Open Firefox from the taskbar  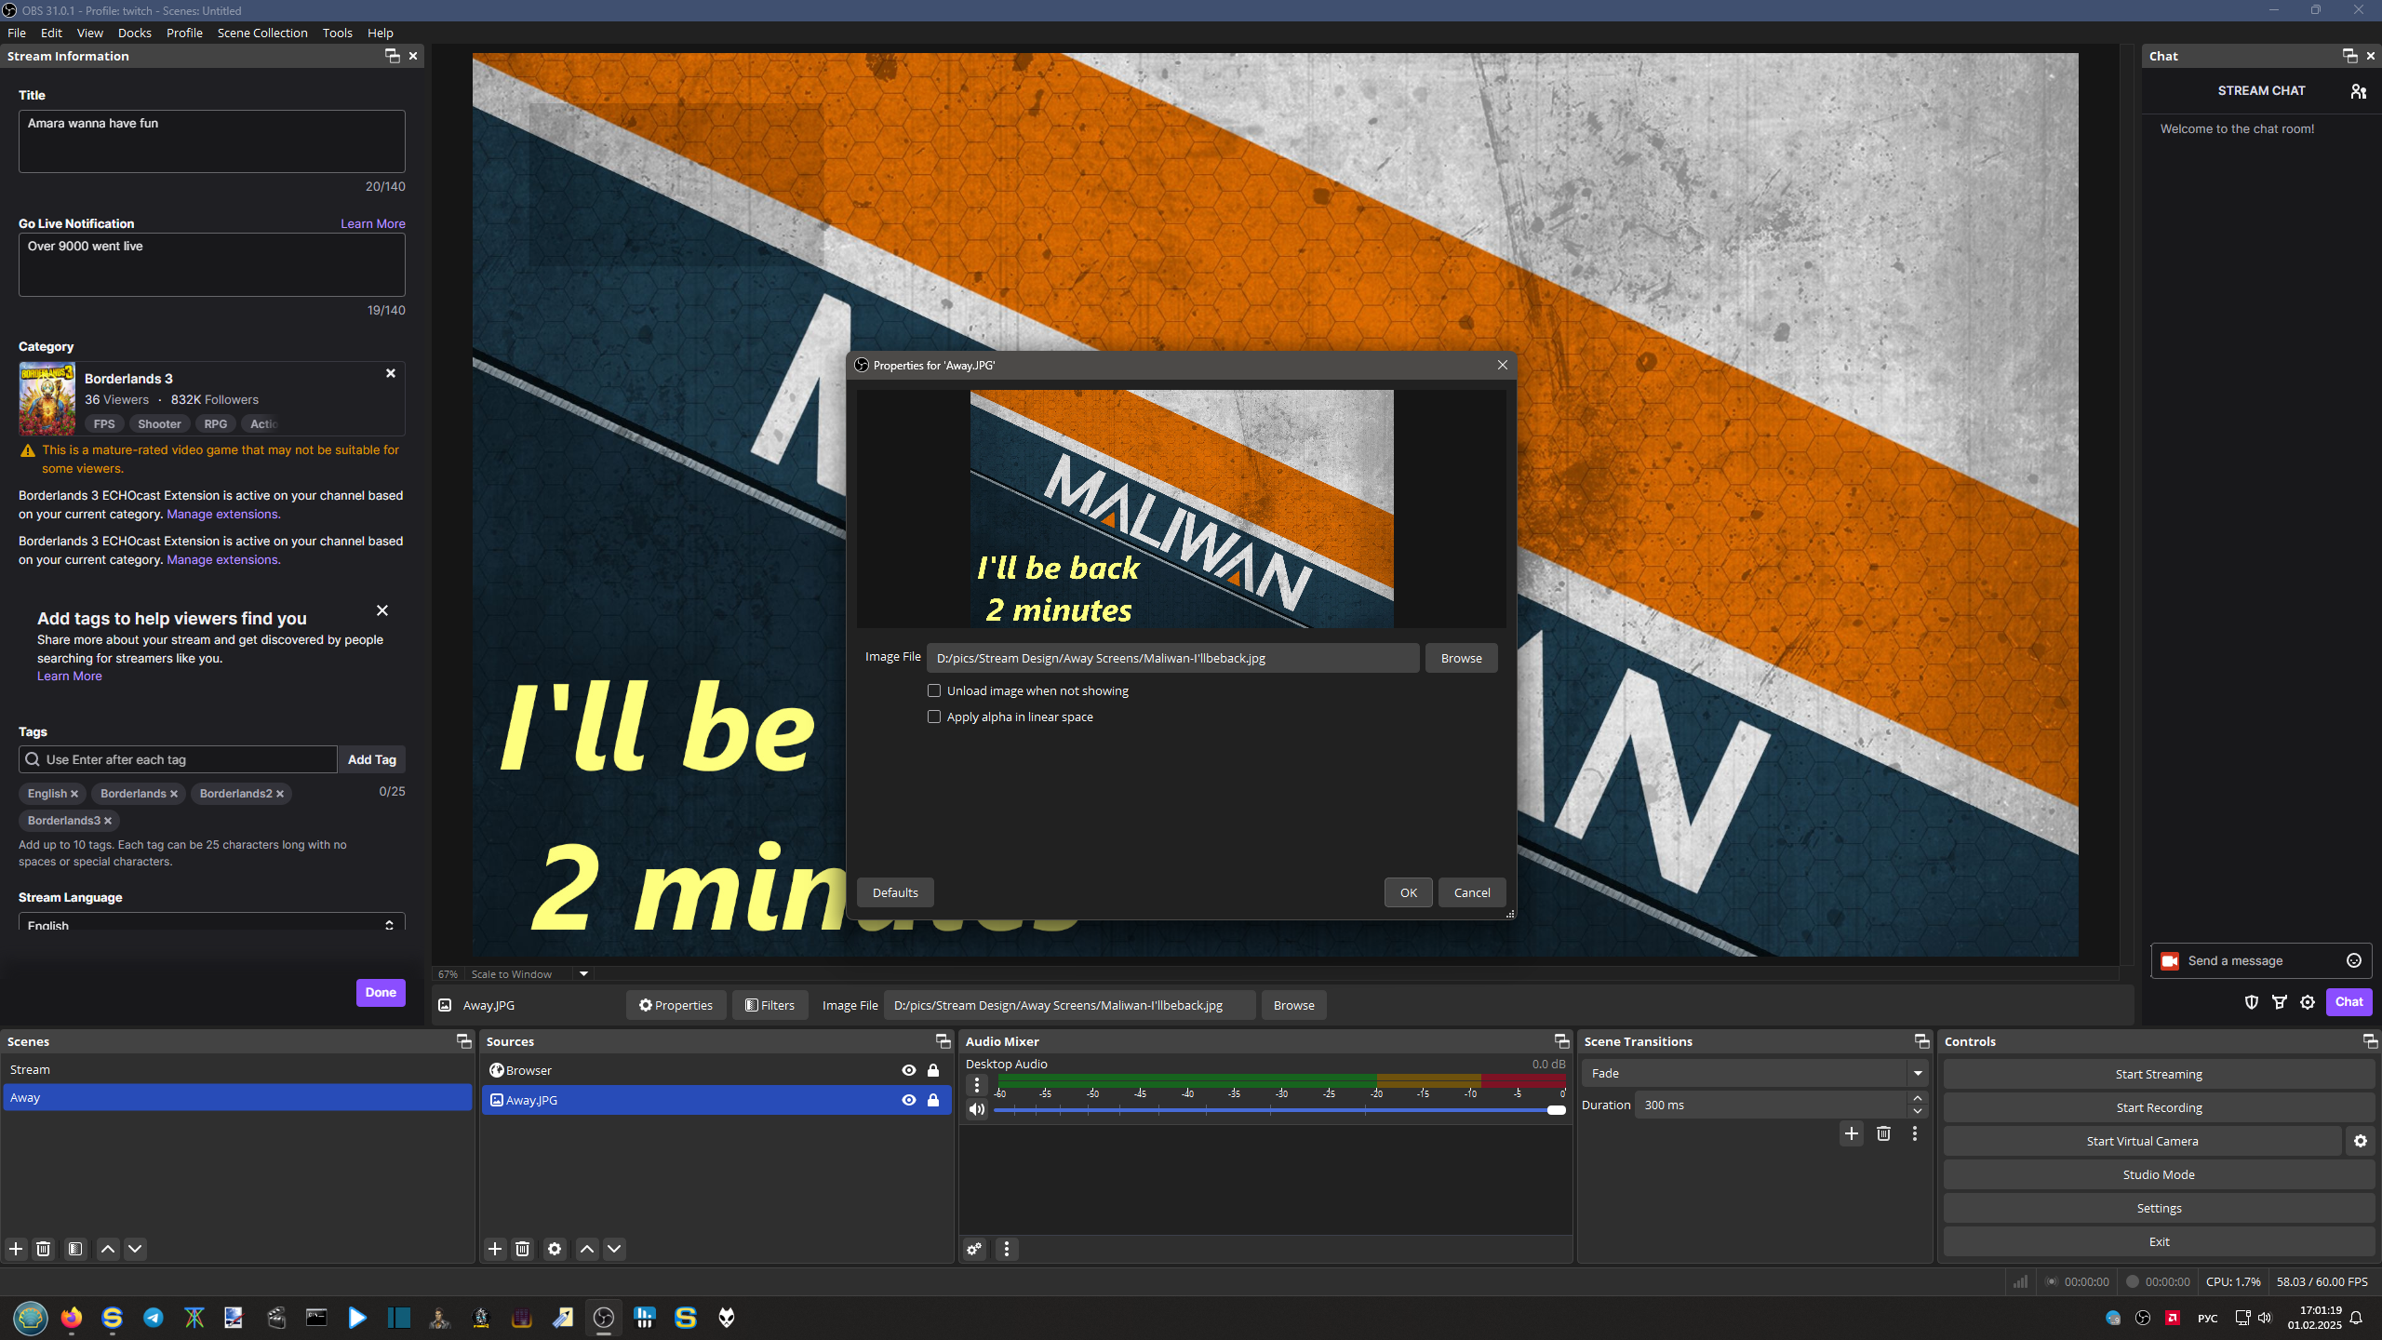[x=72, y=1318]
